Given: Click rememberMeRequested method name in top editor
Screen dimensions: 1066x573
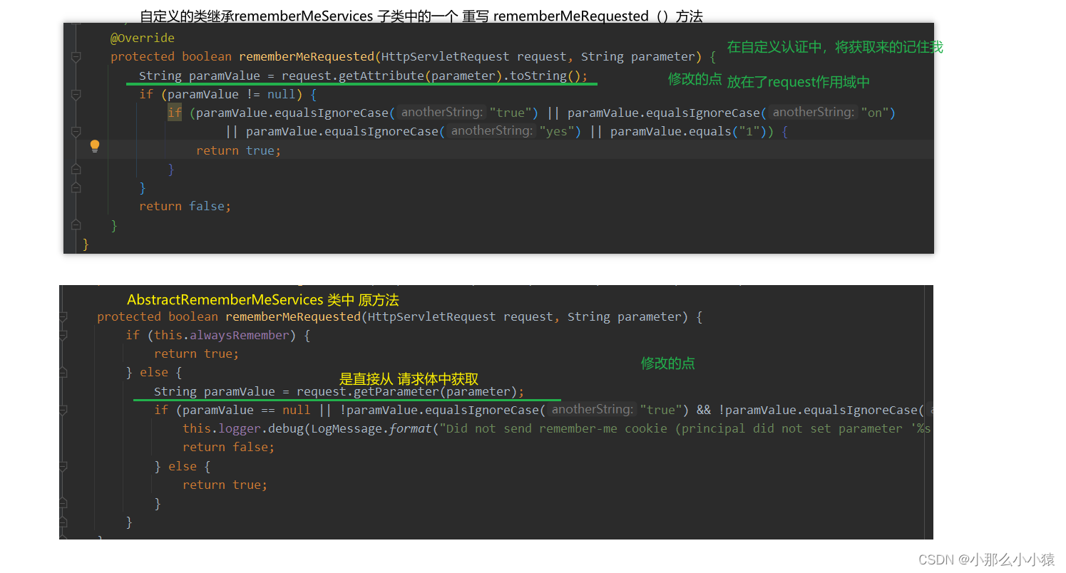Looking at the screenshot, I should coord(307,57).
